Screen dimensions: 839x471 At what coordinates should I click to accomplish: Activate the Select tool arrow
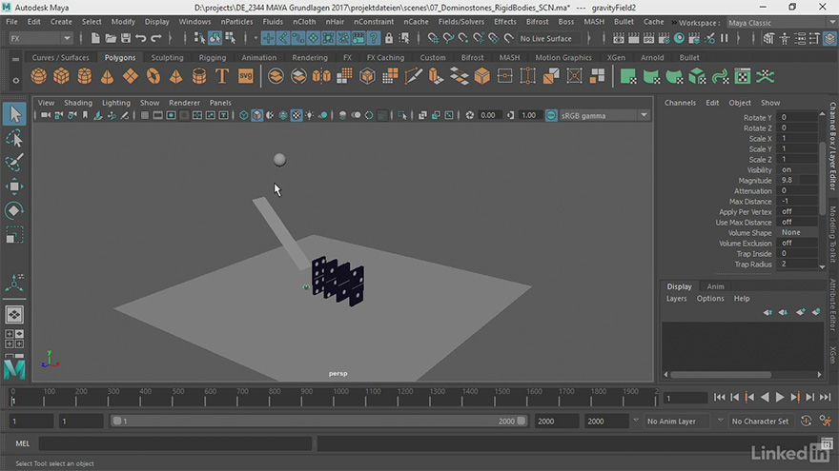pos(14,114)
